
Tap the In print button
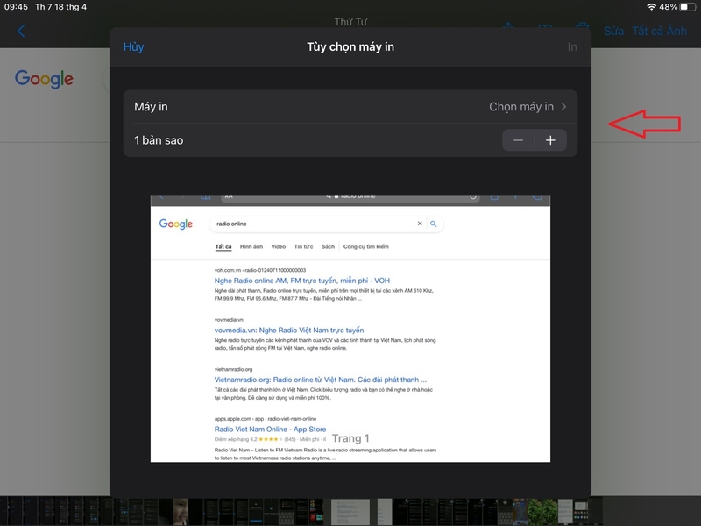pyautogui.click(x=572, y=47)
